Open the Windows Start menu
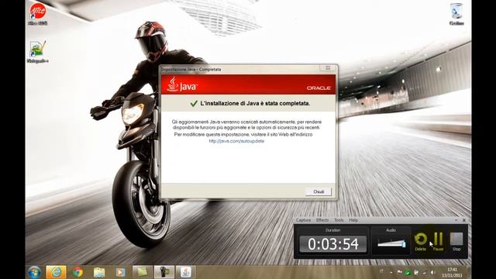 [x=34, y=272]
